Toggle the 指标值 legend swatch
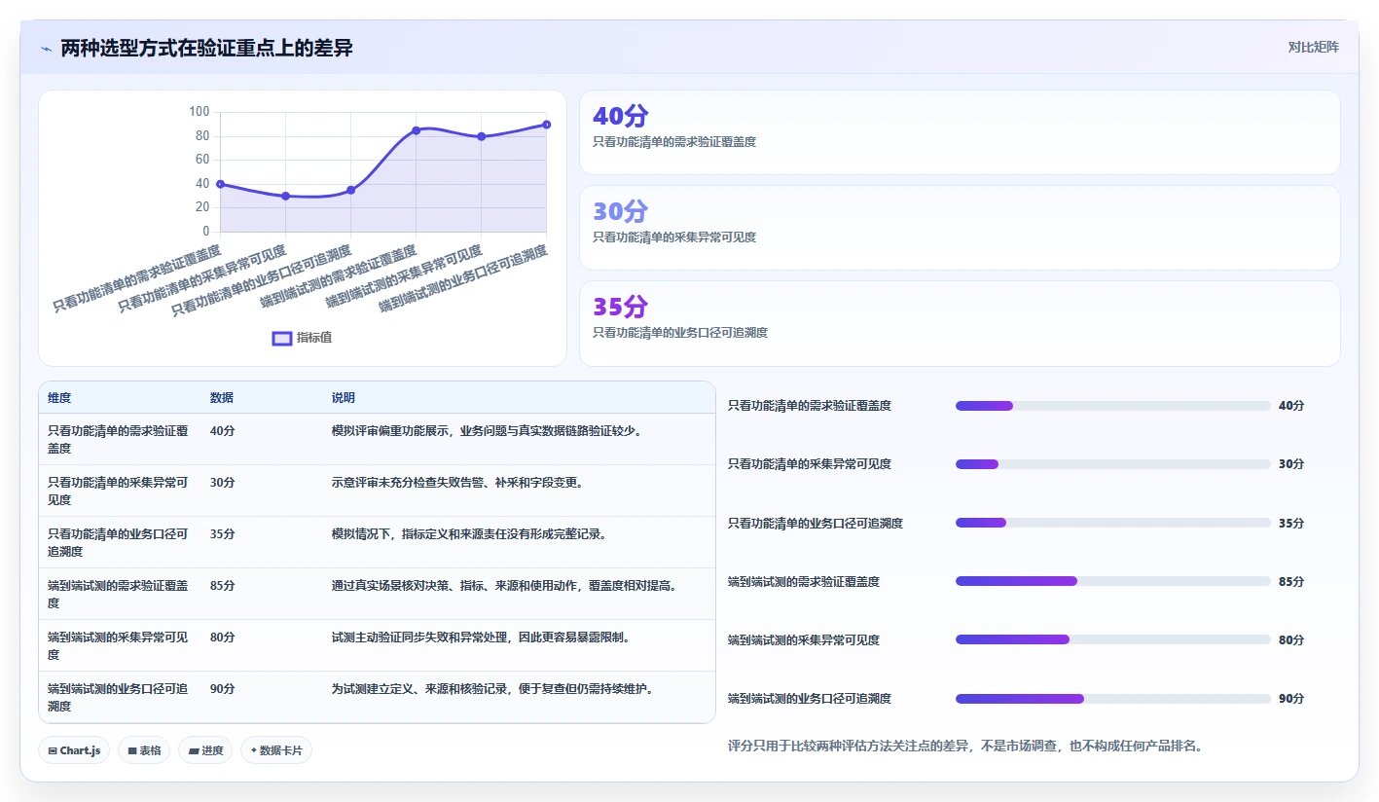This screenshot has width=1379, height=802. tap(282, 338)
